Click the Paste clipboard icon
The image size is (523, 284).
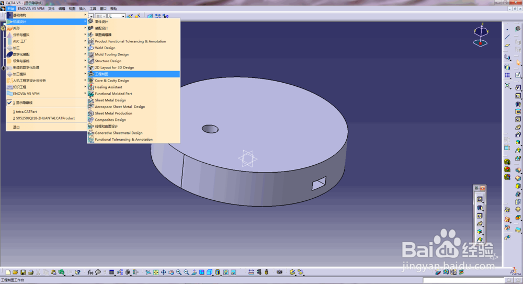point(53,272)
